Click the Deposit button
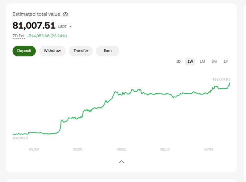The width and height of the screenshot is (246, 182). click(24, 51)
